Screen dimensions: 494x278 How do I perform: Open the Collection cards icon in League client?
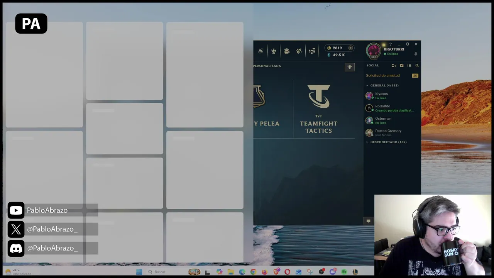(261, 51)
